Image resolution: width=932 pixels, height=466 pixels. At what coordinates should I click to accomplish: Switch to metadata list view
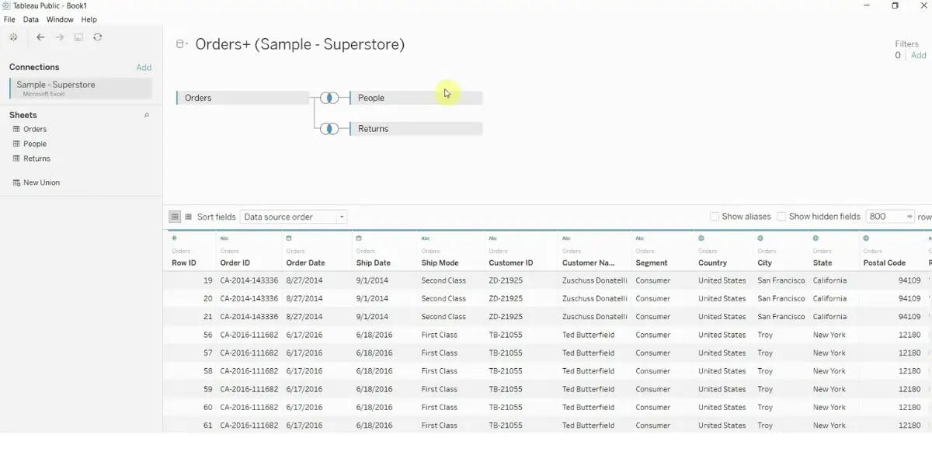coord(188,217)
